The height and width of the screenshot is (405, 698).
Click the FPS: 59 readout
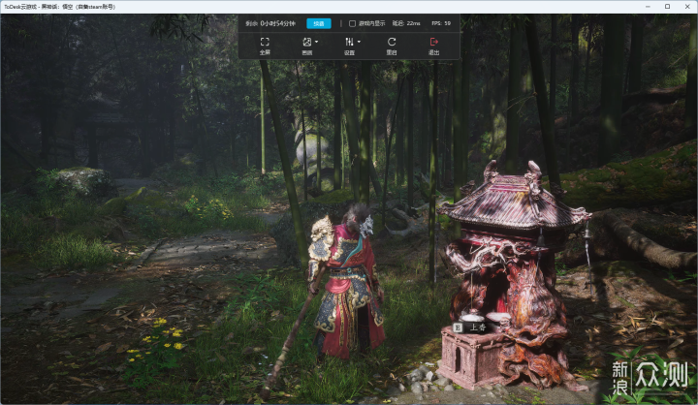click(441, 23)
